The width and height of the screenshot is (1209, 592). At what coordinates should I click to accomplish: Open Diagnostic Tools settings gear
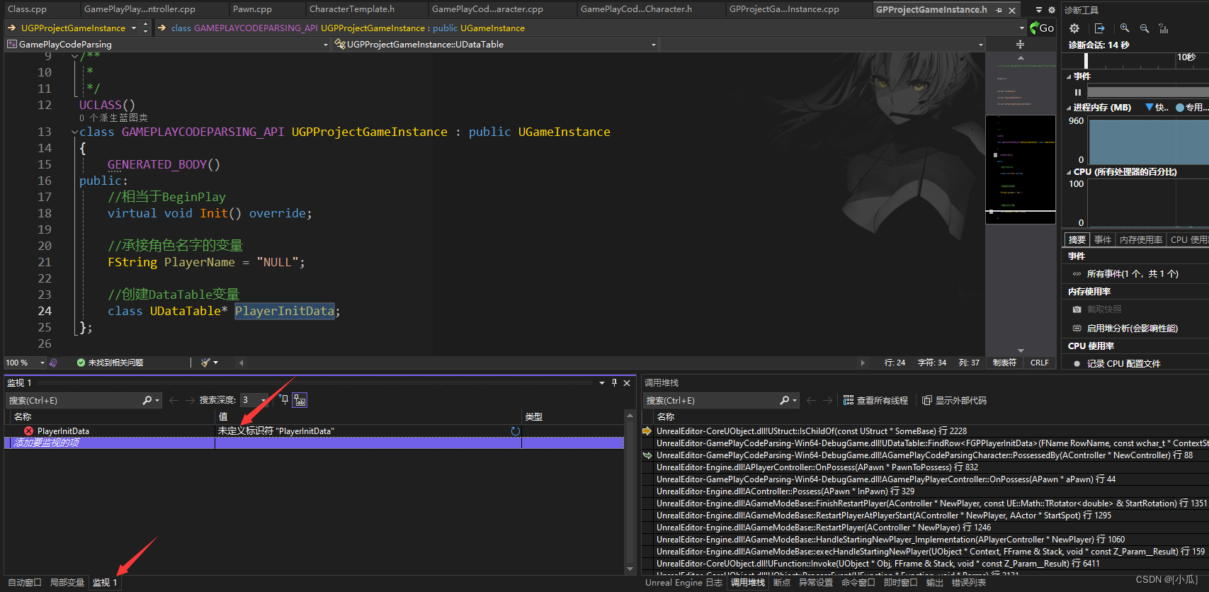[x=1074, y=28]
